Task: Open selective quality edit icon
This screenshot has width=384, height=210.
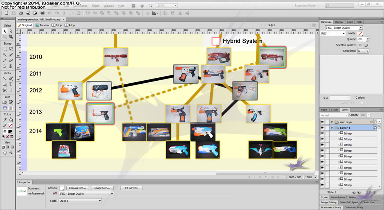Action: (x=366, y=45)
